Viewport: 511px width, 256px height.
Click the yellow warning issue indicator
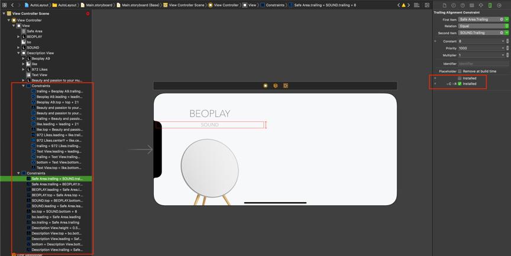(403, 5)
